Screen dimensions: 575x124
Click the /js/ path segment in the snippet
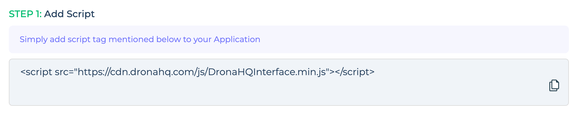click(201, 72)
